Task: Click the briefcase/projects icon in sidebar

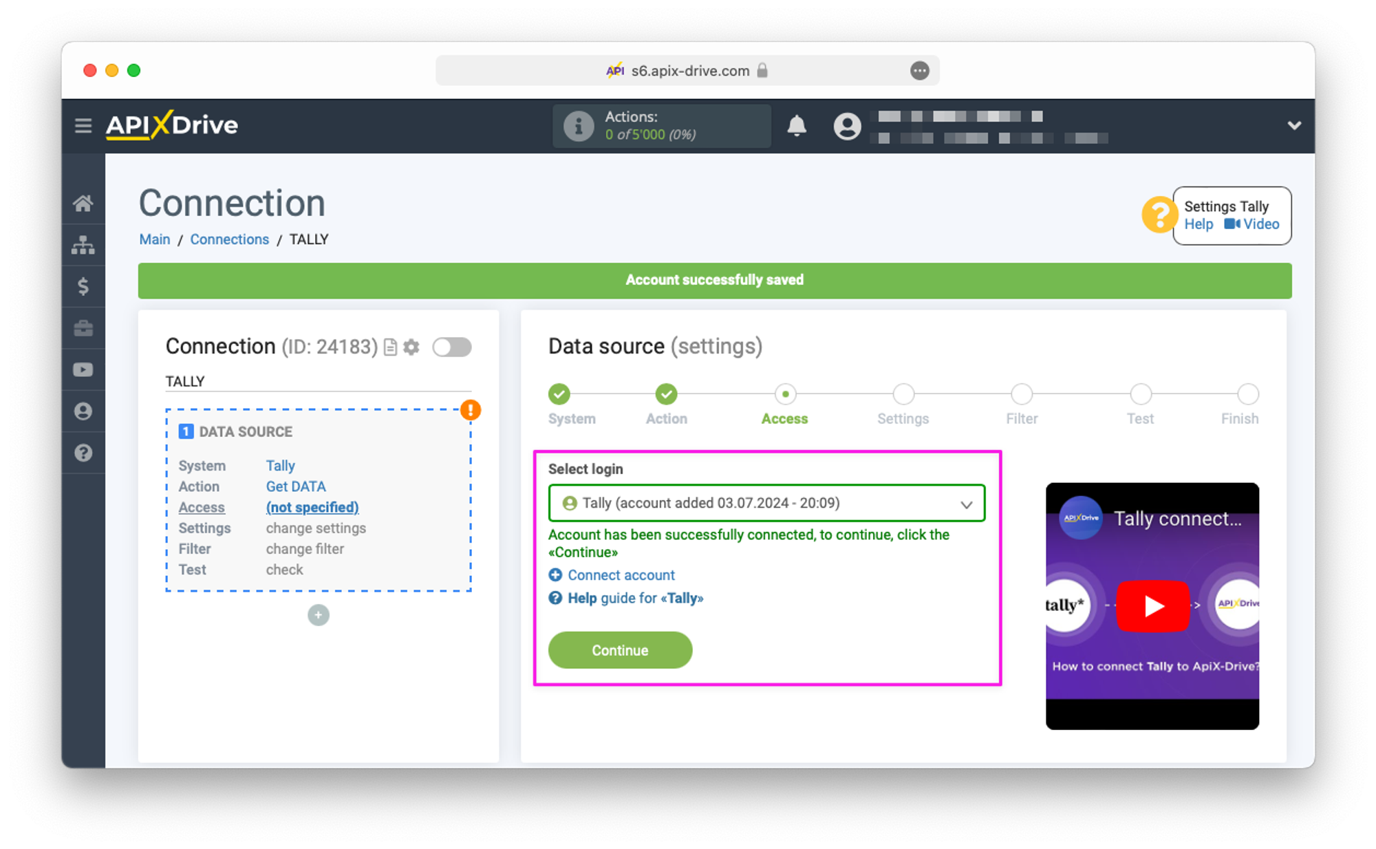Action: click(x=83, y=329)
